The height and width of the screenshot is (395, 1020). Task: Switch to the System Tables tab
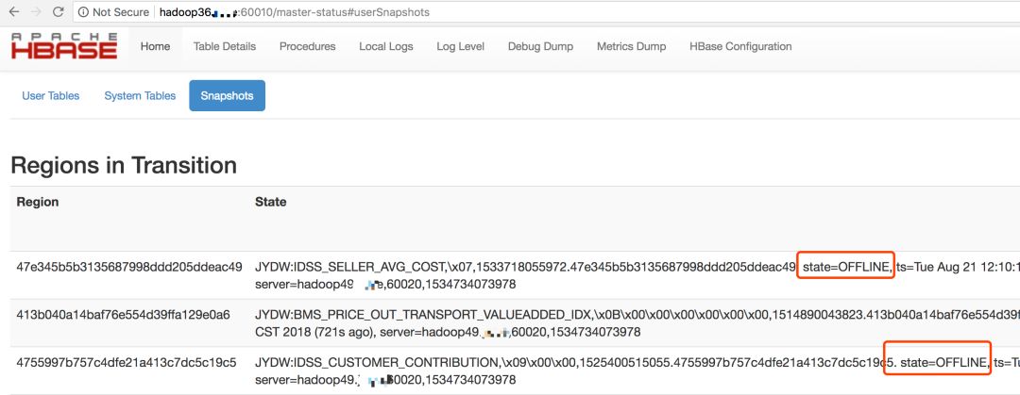(140, 96)
